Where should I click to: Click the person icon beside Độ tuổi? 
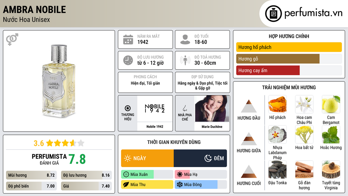185,39
